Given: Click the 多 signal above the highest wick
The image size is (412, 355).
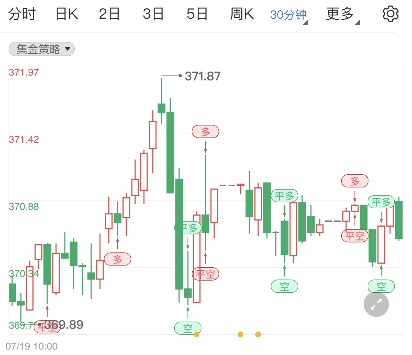Looking at the screenshot, I should 205,132.
